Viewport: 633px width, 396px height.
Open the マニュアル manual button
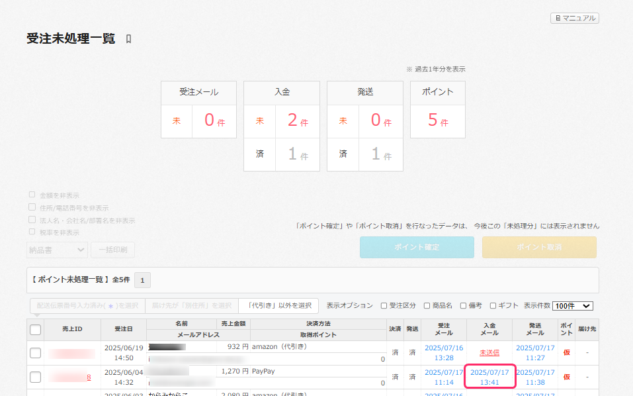574,18
